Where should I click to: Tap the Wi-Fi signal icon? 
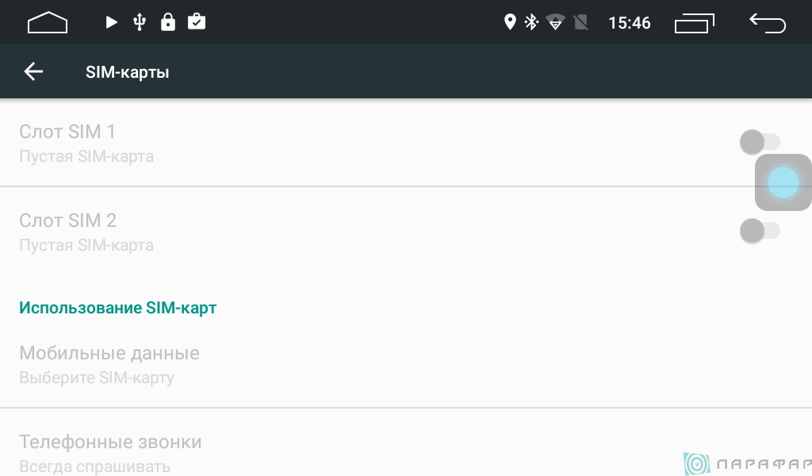[555, 23]
